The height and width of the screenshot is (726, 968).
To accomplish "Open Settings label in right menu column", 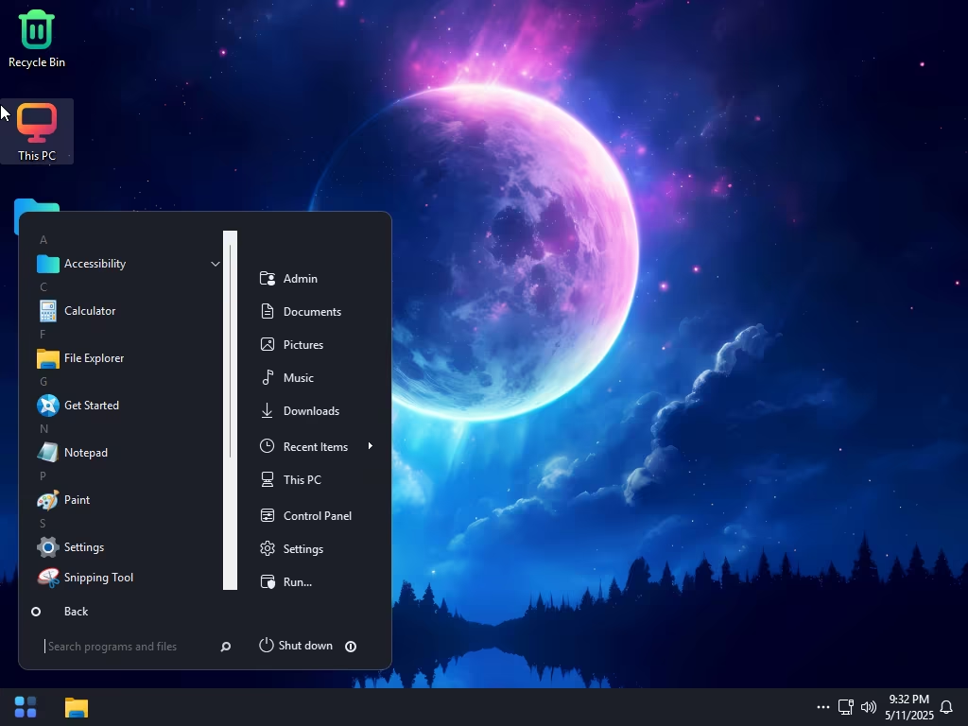I will (303, 549).
